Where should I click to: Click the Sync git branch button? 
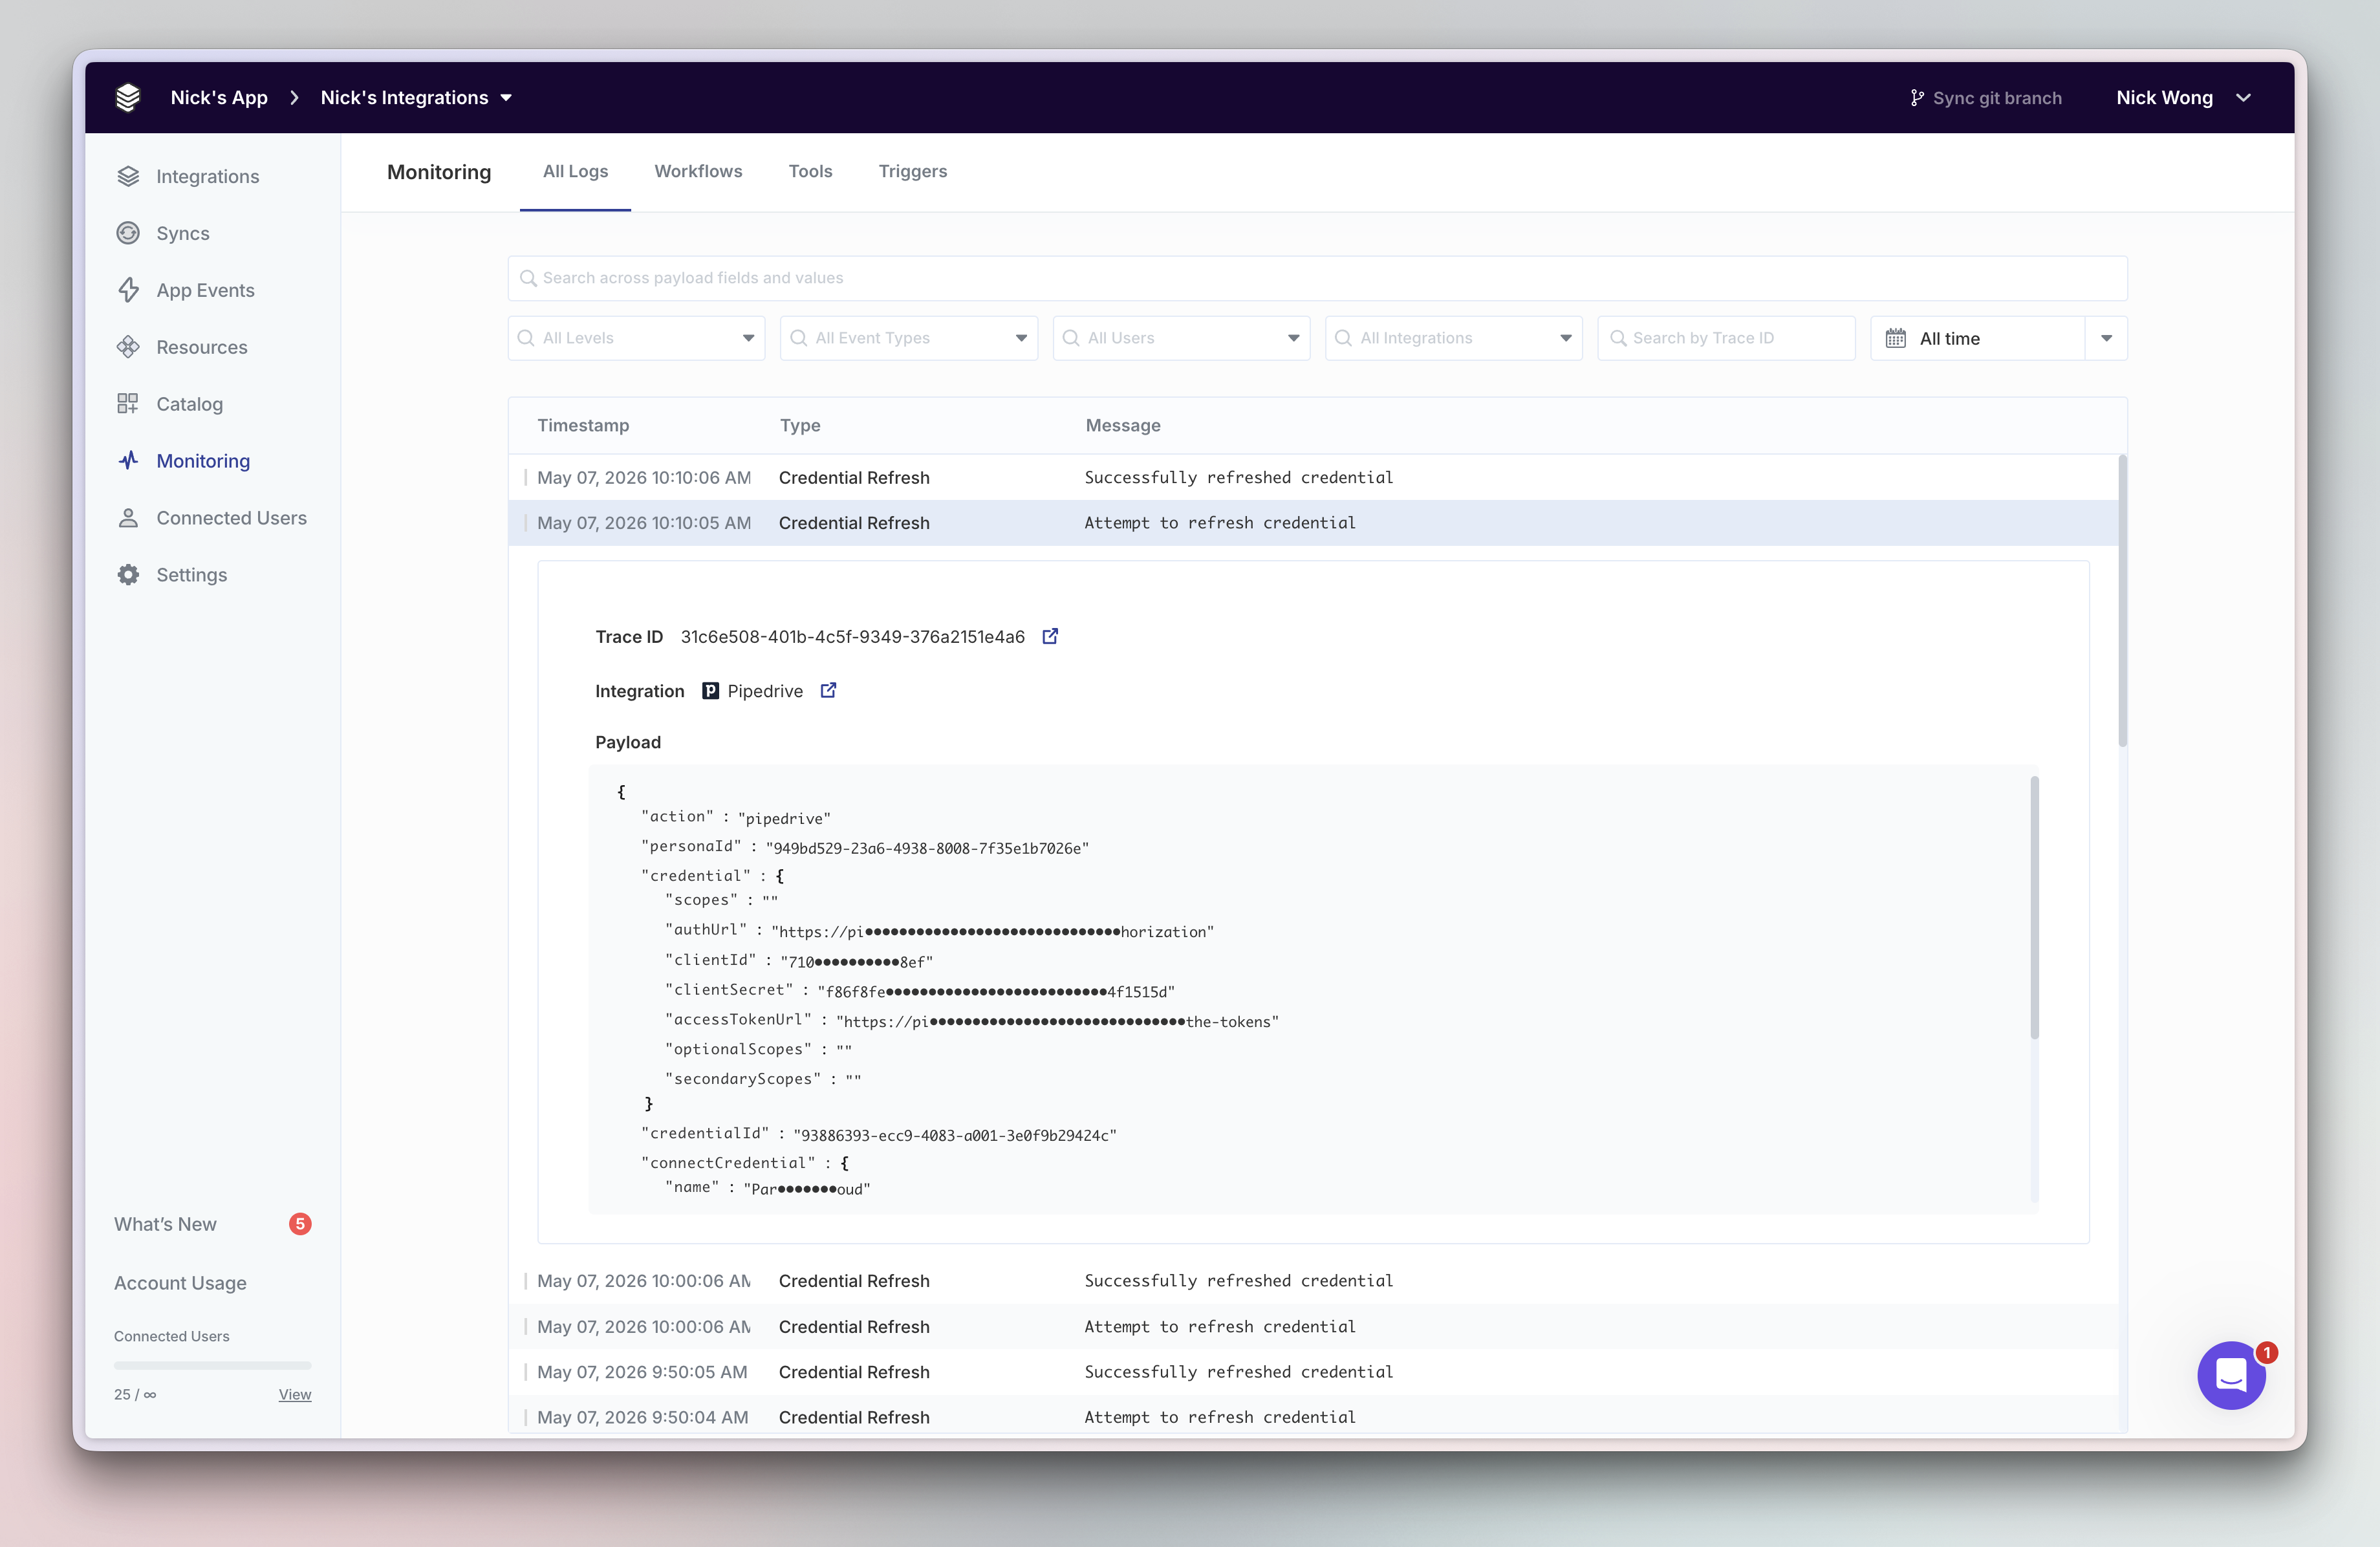tap(1985, 98)
